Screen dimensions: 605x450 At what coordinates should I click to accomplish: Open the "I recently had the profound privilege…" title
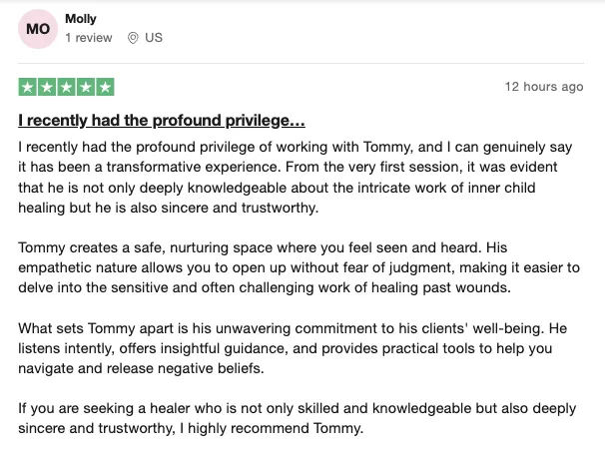pyautogui.click(x=162, y=122)
